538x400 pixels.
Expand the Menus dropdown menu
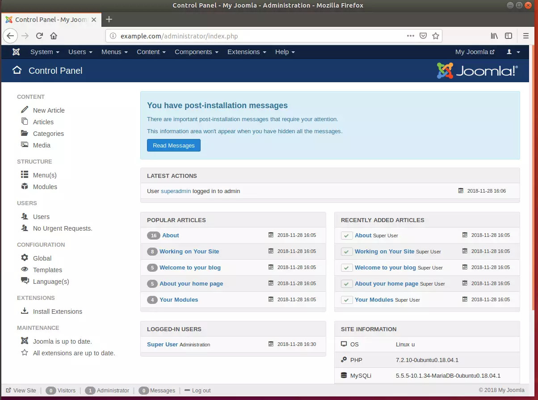pyautogui.click(x=114, y=52)
